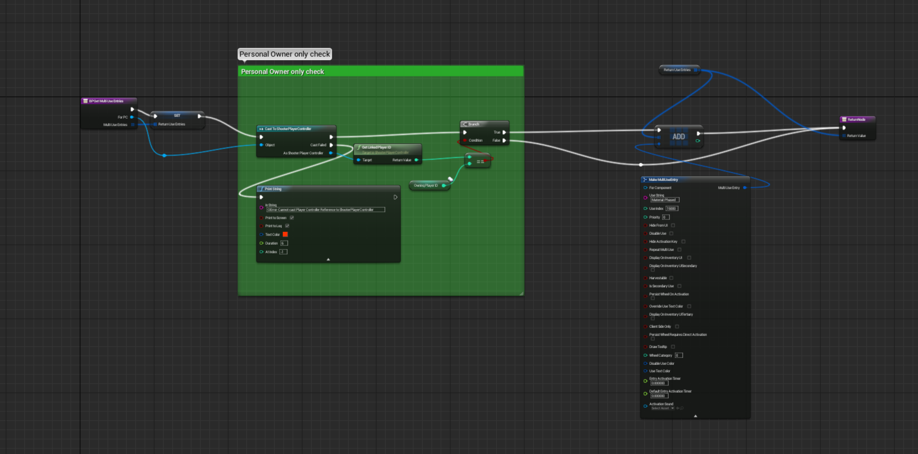This screenshot has height=454, width=918.
Task: Click the Branch True output pin
Action: tap(504, 132)
